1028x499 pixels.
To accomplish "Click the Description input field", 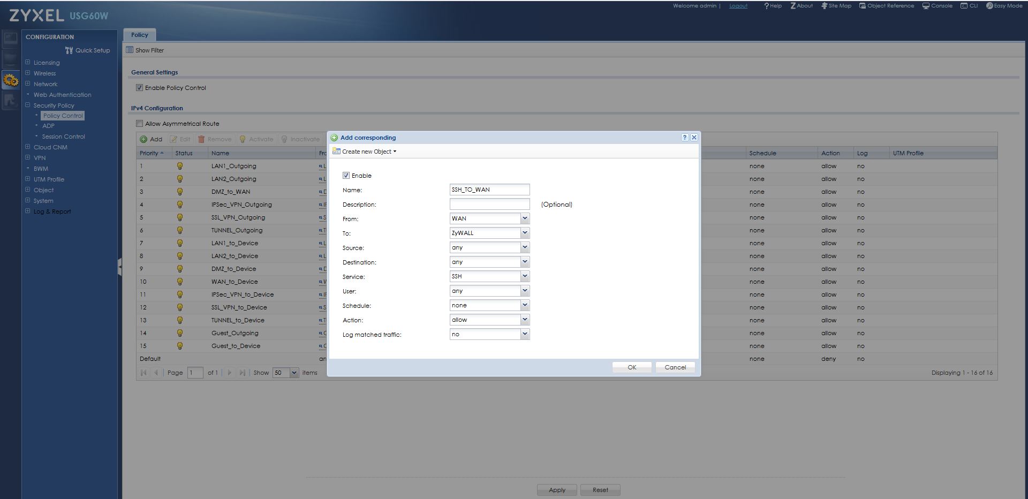I will pos(489,204).
